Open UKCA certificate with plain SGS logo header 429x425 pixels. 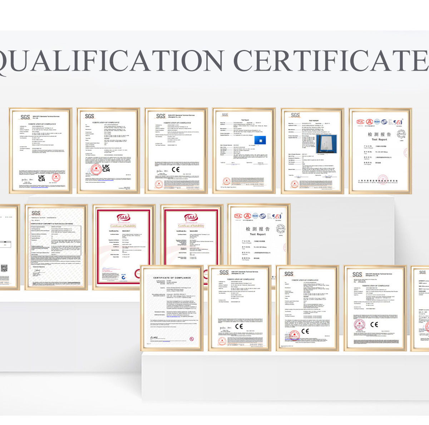(108, 151)
